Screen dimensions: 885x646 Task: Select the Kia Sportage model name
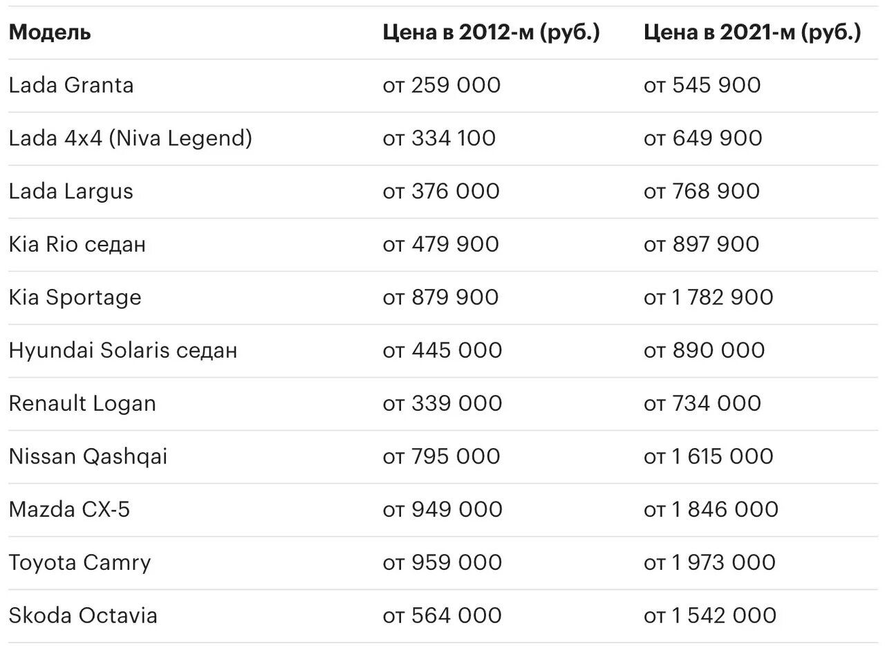point(75,297)
